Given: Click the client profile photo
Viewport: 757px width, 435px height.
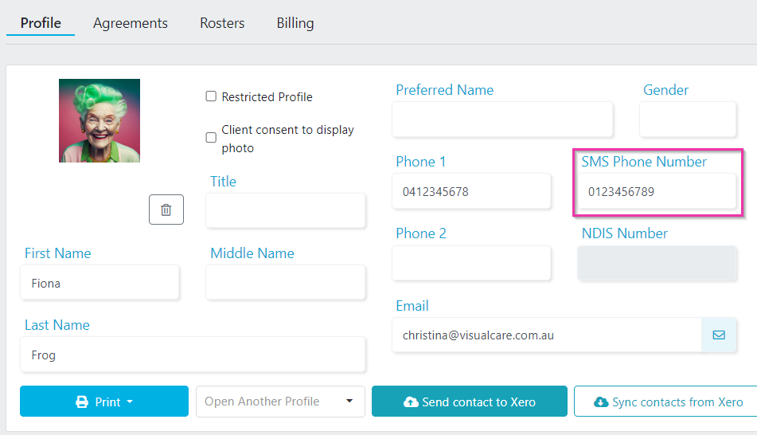Looking at the screenshot, I should pos(100,120).
